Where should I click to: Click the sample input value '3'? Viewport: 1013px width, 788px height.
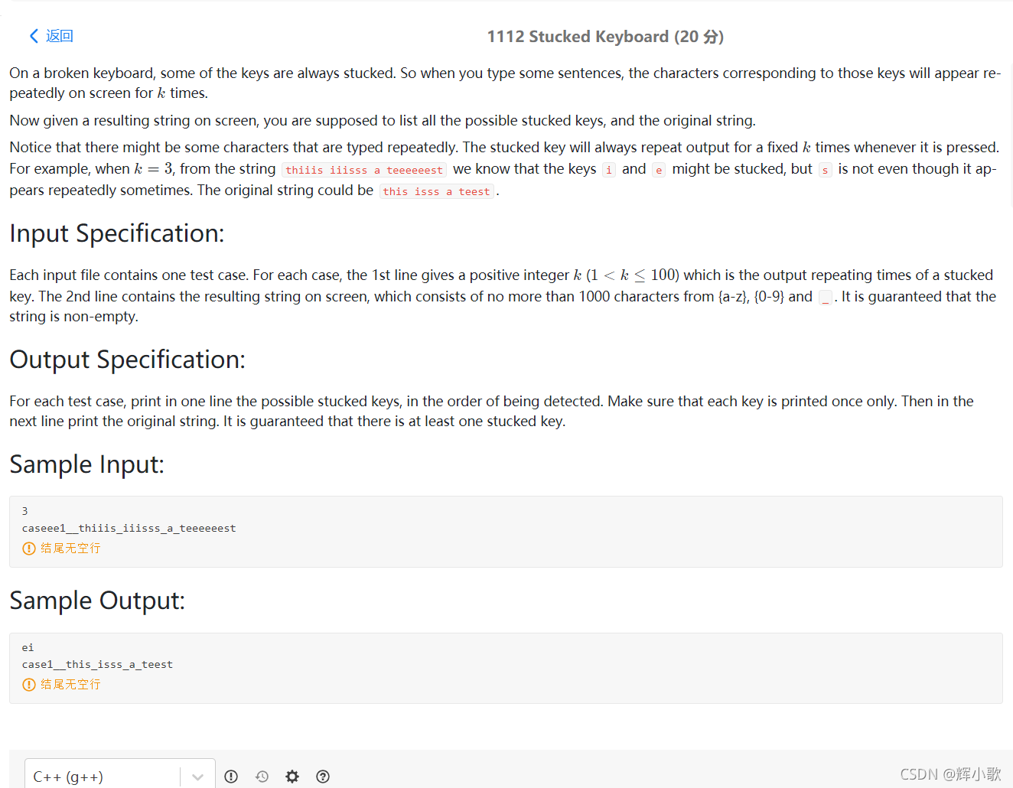(24, 511)
